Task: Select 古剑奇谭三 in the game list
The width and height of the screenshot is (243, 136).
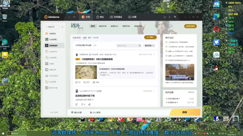Action: coord(54,40)
